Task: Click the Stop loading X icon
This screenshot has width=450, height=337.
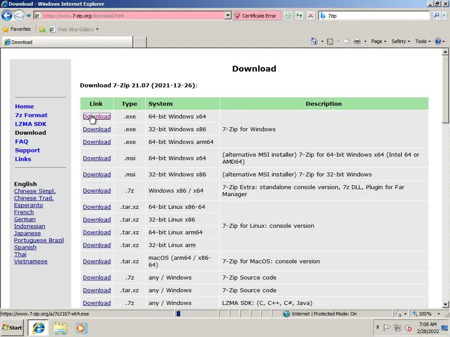Action: [311, 16]
